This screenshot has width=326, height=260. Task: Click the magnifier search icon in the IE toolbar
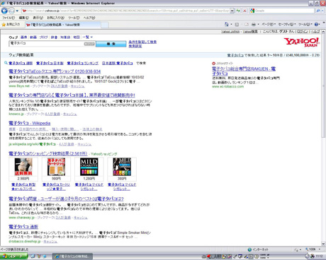pos(318,11)
